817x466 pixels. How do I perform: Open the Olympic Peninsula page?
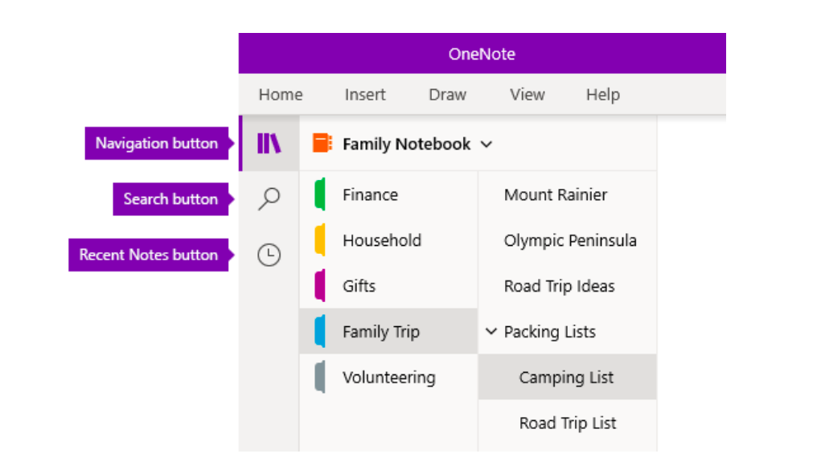tap(568, 240)
